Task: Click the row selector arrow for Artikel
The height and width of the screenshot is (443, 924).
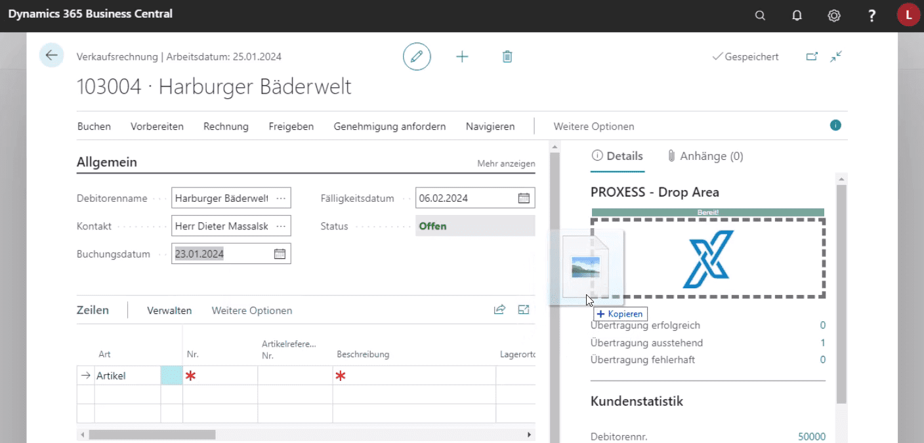Action: click(85, 376)
